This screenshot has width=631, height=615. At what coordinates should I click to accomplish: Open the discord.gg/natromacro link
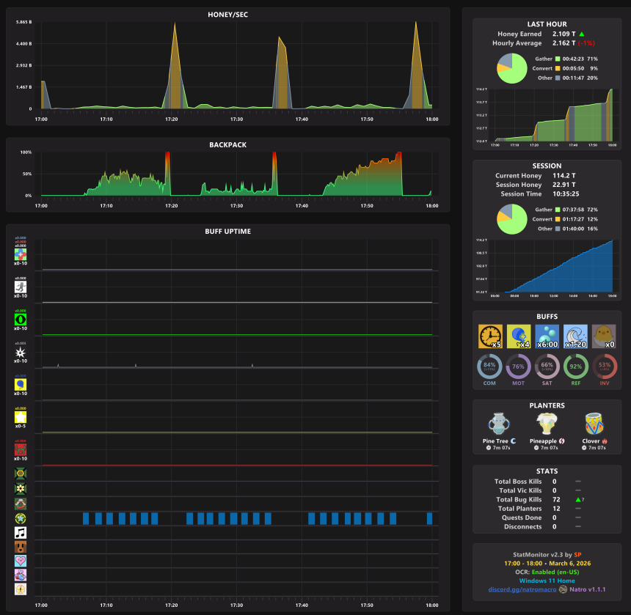[x=522, y=589]
